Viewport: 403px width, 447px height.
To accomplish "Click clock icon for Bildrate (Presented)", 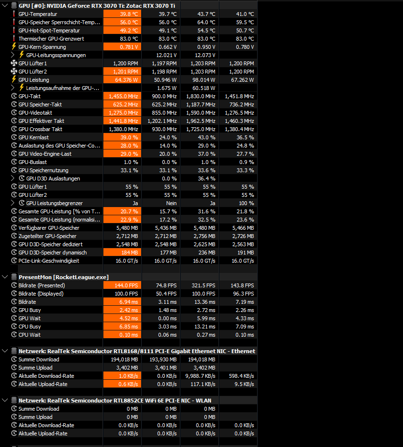I will click(14, 285).
